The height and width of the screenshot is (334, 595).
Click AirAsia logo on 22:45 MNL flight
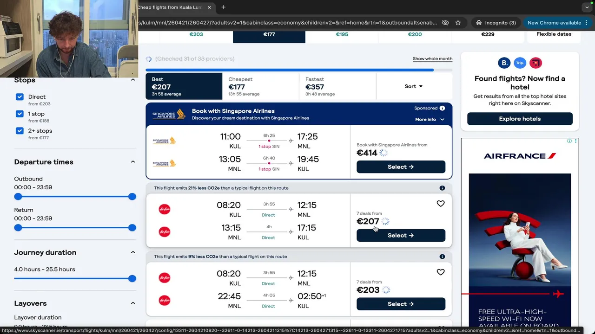(165, 300)
